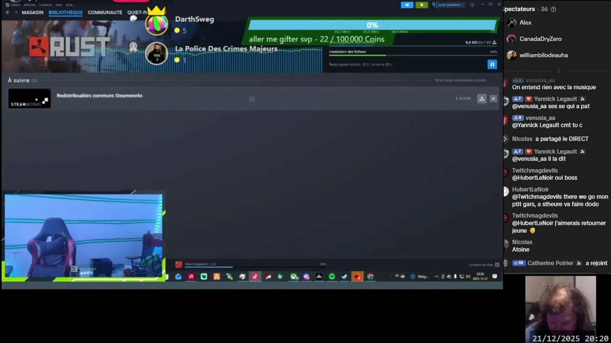
Task: Open Steam notifications green bell
Action: pyautogui.click(x=422, y=5)
